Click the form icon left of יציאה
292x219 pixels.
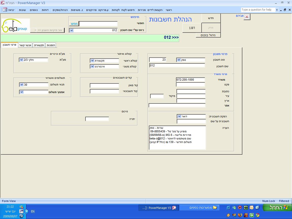[5, 10]
